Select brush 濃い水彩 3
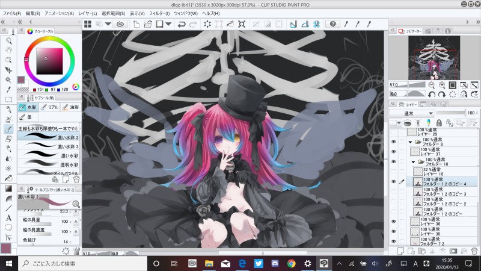 point(49,146)
